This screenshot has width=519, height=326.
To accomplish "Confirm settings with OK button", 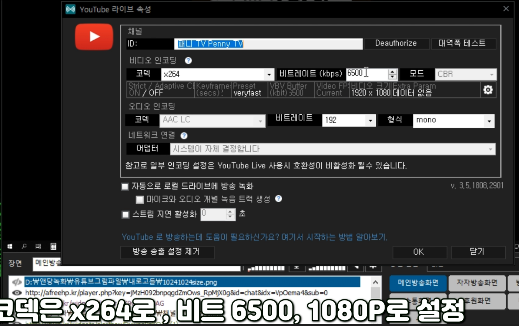I will pos(419,252).
